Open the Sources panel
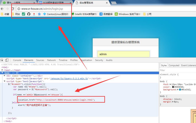The image size is (196, 123). tap(40, 60)
